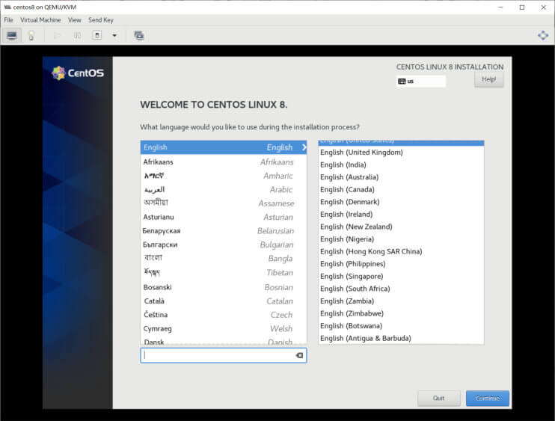Select Amharic language row
555x421 pixels.
point(224,176)
